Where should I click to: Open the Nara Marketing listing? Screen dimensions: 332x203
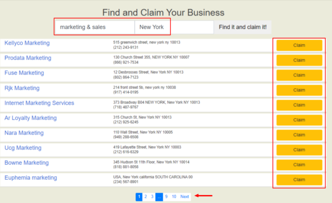[24, 133]
